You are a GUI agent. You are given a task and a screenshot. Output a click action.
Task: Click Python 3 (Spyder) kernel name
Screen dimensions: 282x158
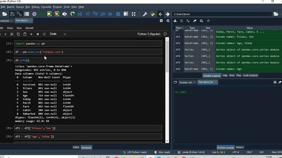(149, 34)
